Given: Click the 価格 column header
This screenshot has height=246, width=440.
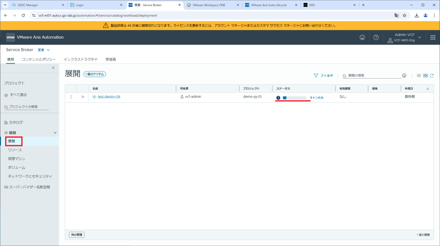Looking at the screenshot, I should [x=375, y=89].
